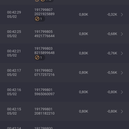
Task: Select record ID 1917998020717257216
Action: pyautogui.click(x=45, y=73)
